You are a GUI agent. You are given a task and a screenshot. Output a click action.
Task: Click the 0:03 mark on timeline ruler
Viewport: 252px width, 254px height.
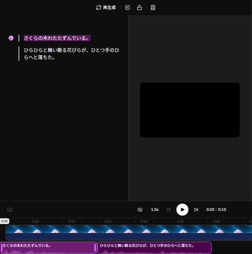(108, 221)
